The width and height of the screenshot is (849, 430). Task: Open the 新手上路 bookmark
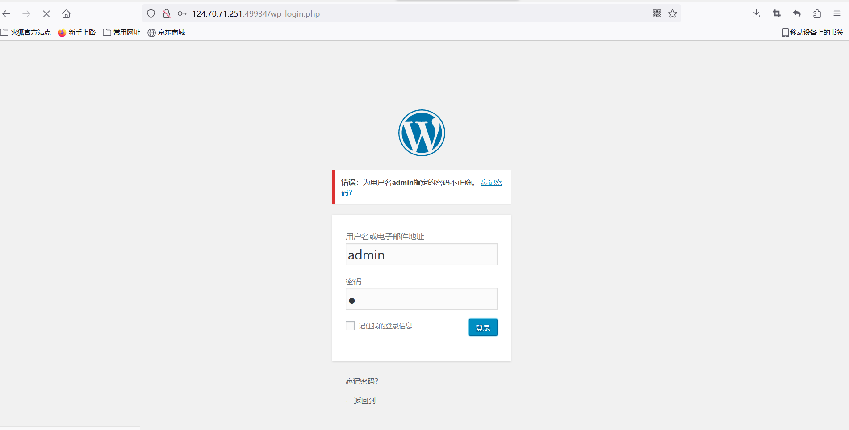pos(77,33)
